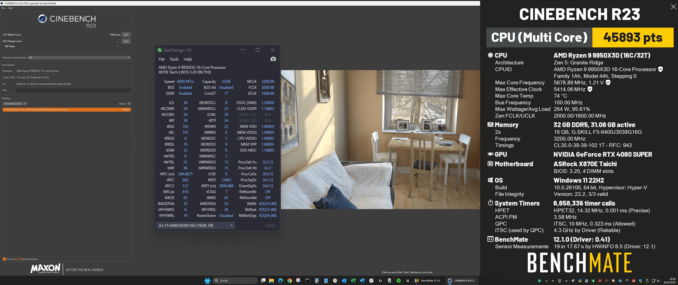Viewport: 678px width, 285px height.
Task: Click VSOC (SMU) value 1.2000V
Action: coord(268,103)
